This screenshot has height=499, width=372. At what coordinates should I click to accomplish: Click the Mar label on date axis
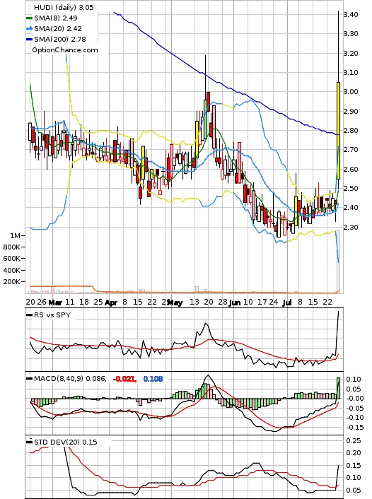(x=54, y=302)
